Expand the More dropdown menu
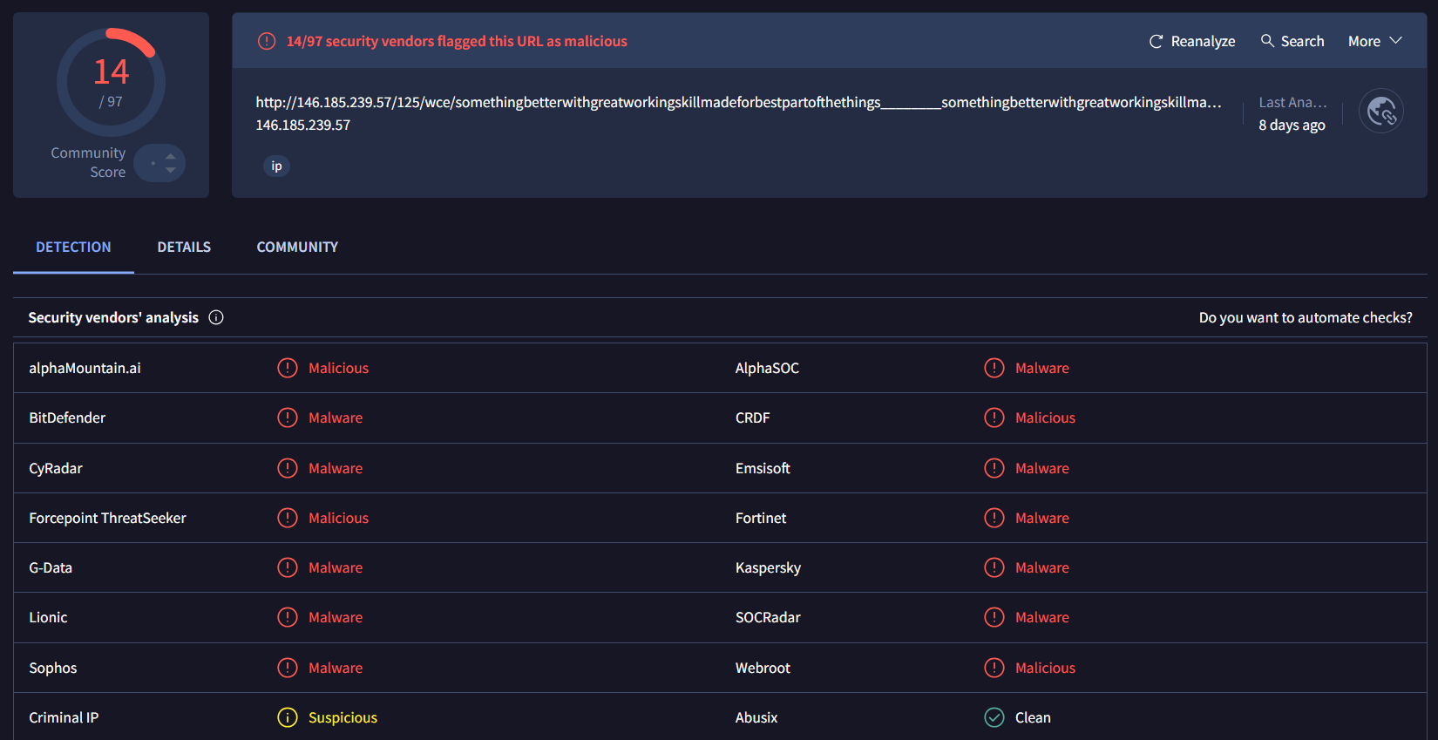Viewport: 1438px width, 740px height. coord(1374,42)
